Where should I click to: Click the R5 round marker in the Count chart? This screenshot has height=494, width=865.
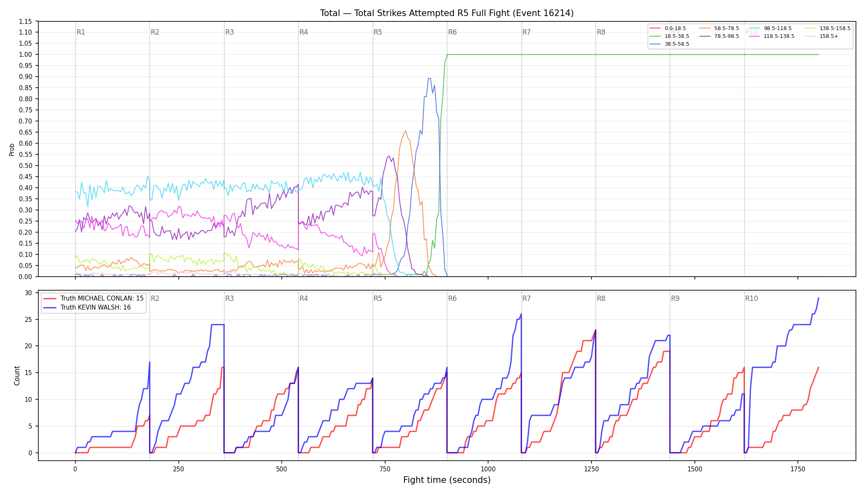click(x=378, y=298)
